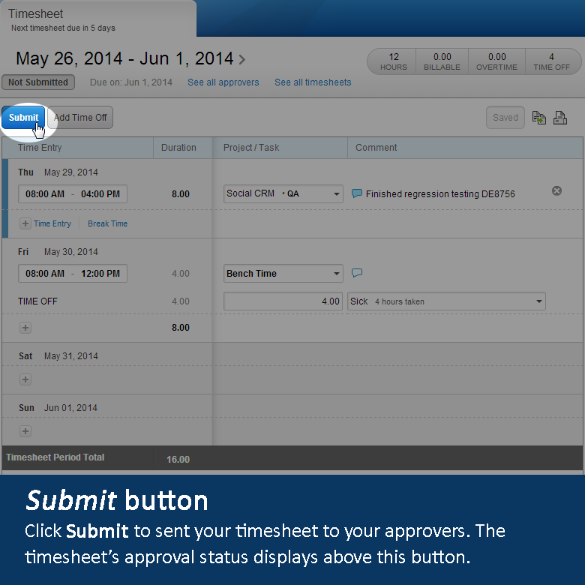Open the See all timesheets link
The width and height of the screenshot is (585, 585).
coord(313,82)
